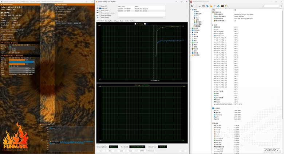Click the highlighted sensor item in AIDA64 tree
The height and width of the screenshot is (154, 284).
point(197,26)
